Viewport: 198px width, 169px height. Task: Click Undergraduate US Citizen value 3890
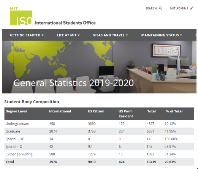[x=92, y=124]
